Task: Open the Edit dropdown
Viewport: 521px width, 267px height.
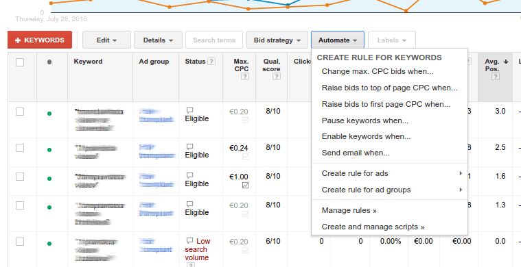Action: 106,40
